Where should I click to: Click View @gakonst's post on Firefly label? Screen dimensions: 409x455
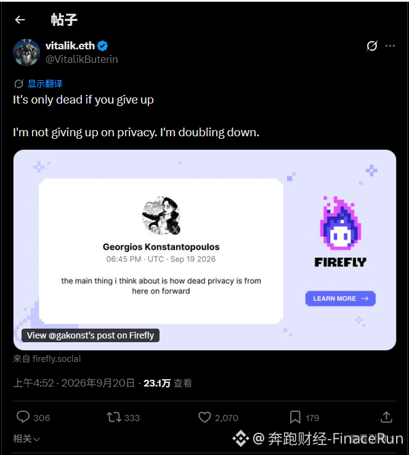[x=91, y=335]
